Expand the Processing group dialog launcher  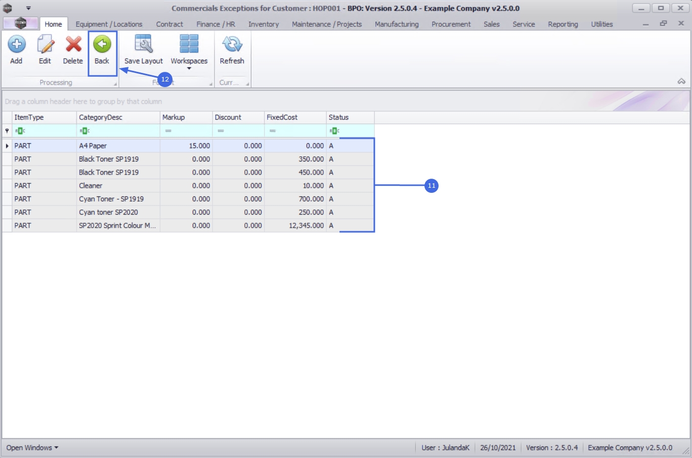tap(115, 84)
